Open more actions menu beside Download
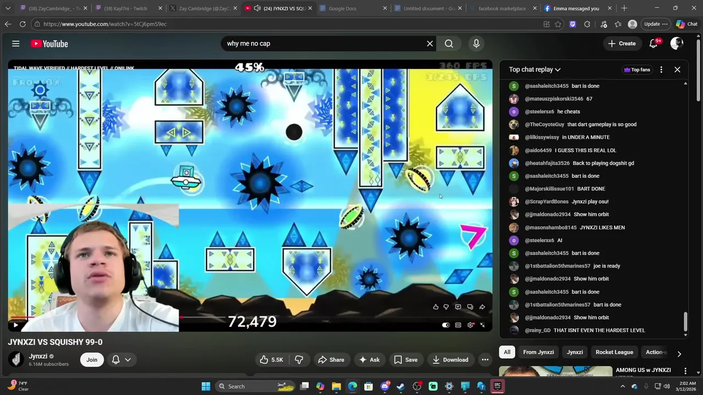This screenshot has height=395, width=703. (485, 360)
